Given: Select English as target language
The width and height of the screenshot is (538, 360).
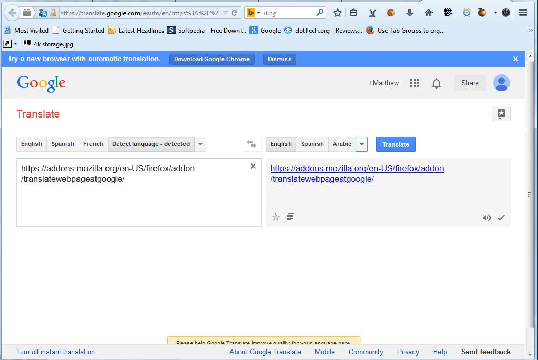Looking at the screenshot, I should (x=281, y=144).
